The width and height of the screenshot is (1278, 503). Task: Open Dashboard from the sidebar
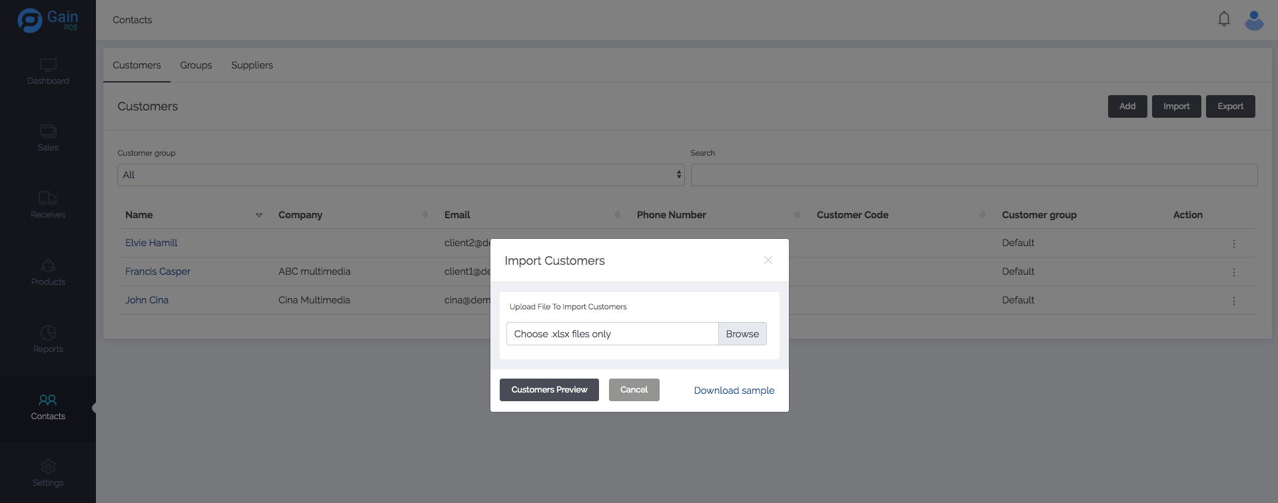pyautogui.click(x=48, y=72)
